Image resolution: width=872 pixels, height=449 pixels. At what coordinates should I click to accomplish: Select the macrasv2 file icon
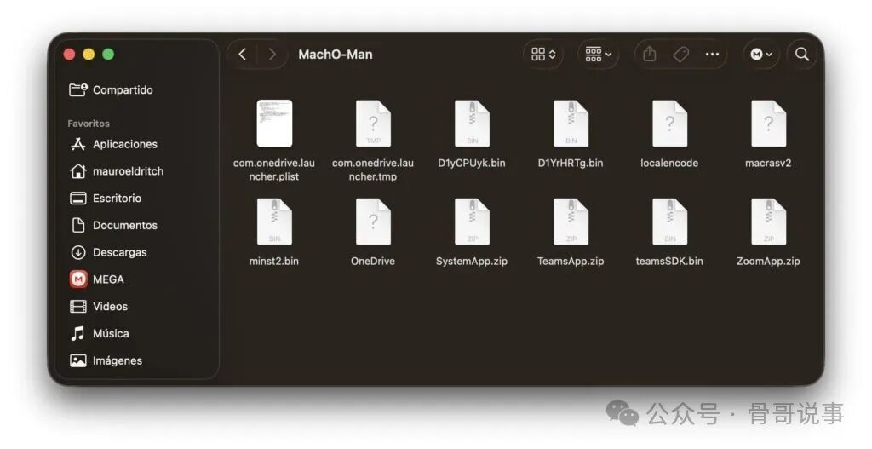point(769,124)
